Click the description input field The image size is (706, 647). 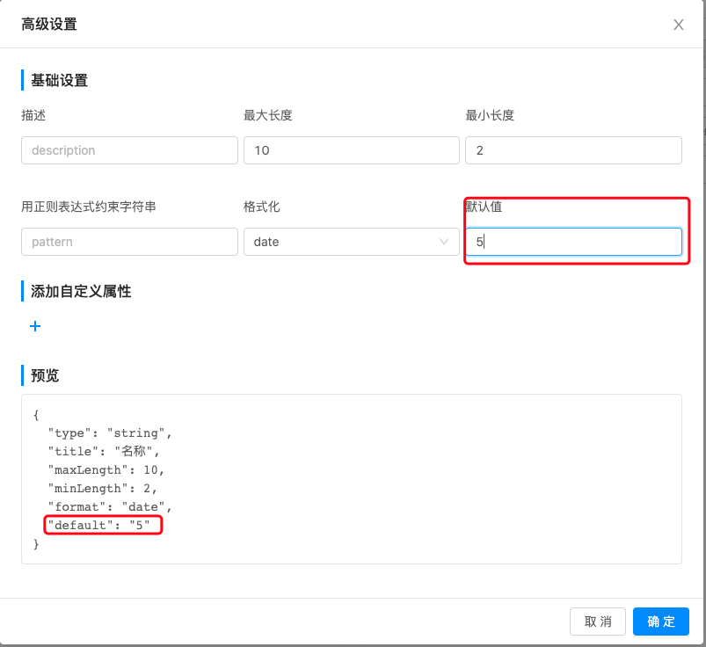tap(129, 150)
